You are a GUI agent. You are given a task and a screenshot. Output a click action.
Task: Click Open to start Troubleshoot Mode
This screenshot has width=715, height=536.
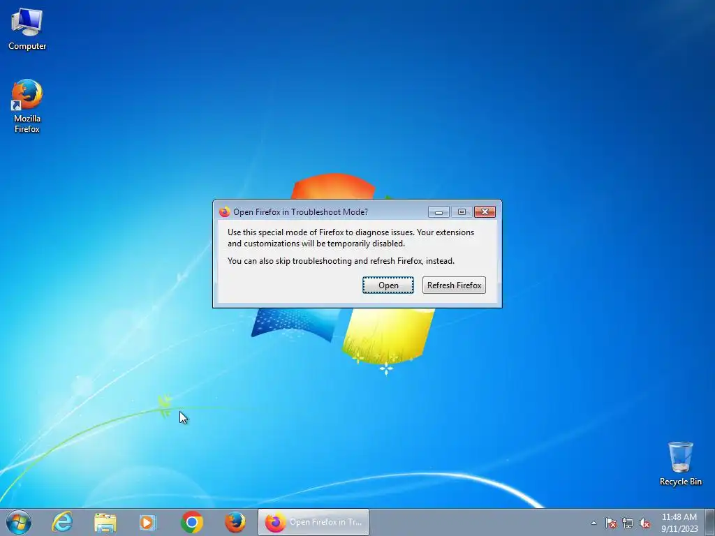click(x=388, y=285)
